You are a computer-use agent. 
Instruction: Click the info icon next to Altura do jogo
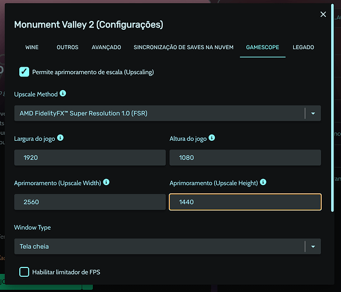[x=211, y=138]
